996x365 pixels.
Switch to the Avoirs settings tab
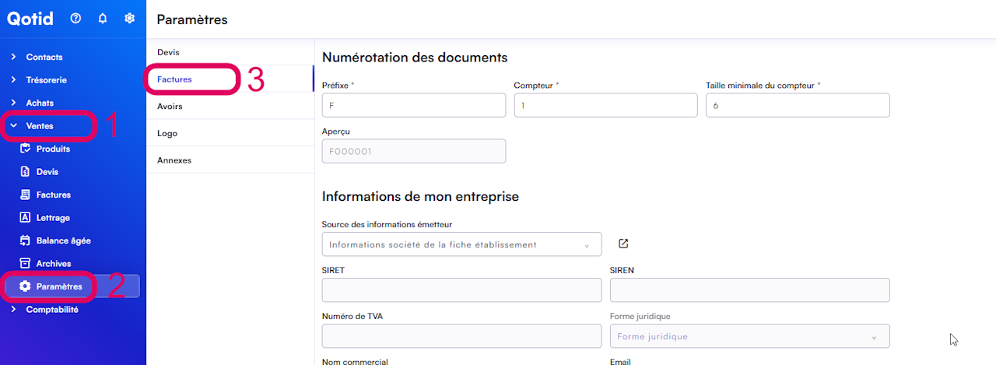tap(170, 106)
